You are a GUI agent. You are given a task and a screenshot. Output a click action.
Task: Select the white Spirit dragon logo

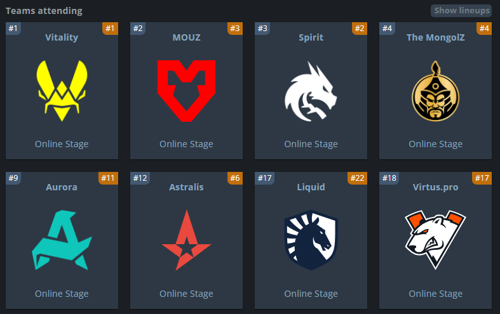[x=311, y=91]
